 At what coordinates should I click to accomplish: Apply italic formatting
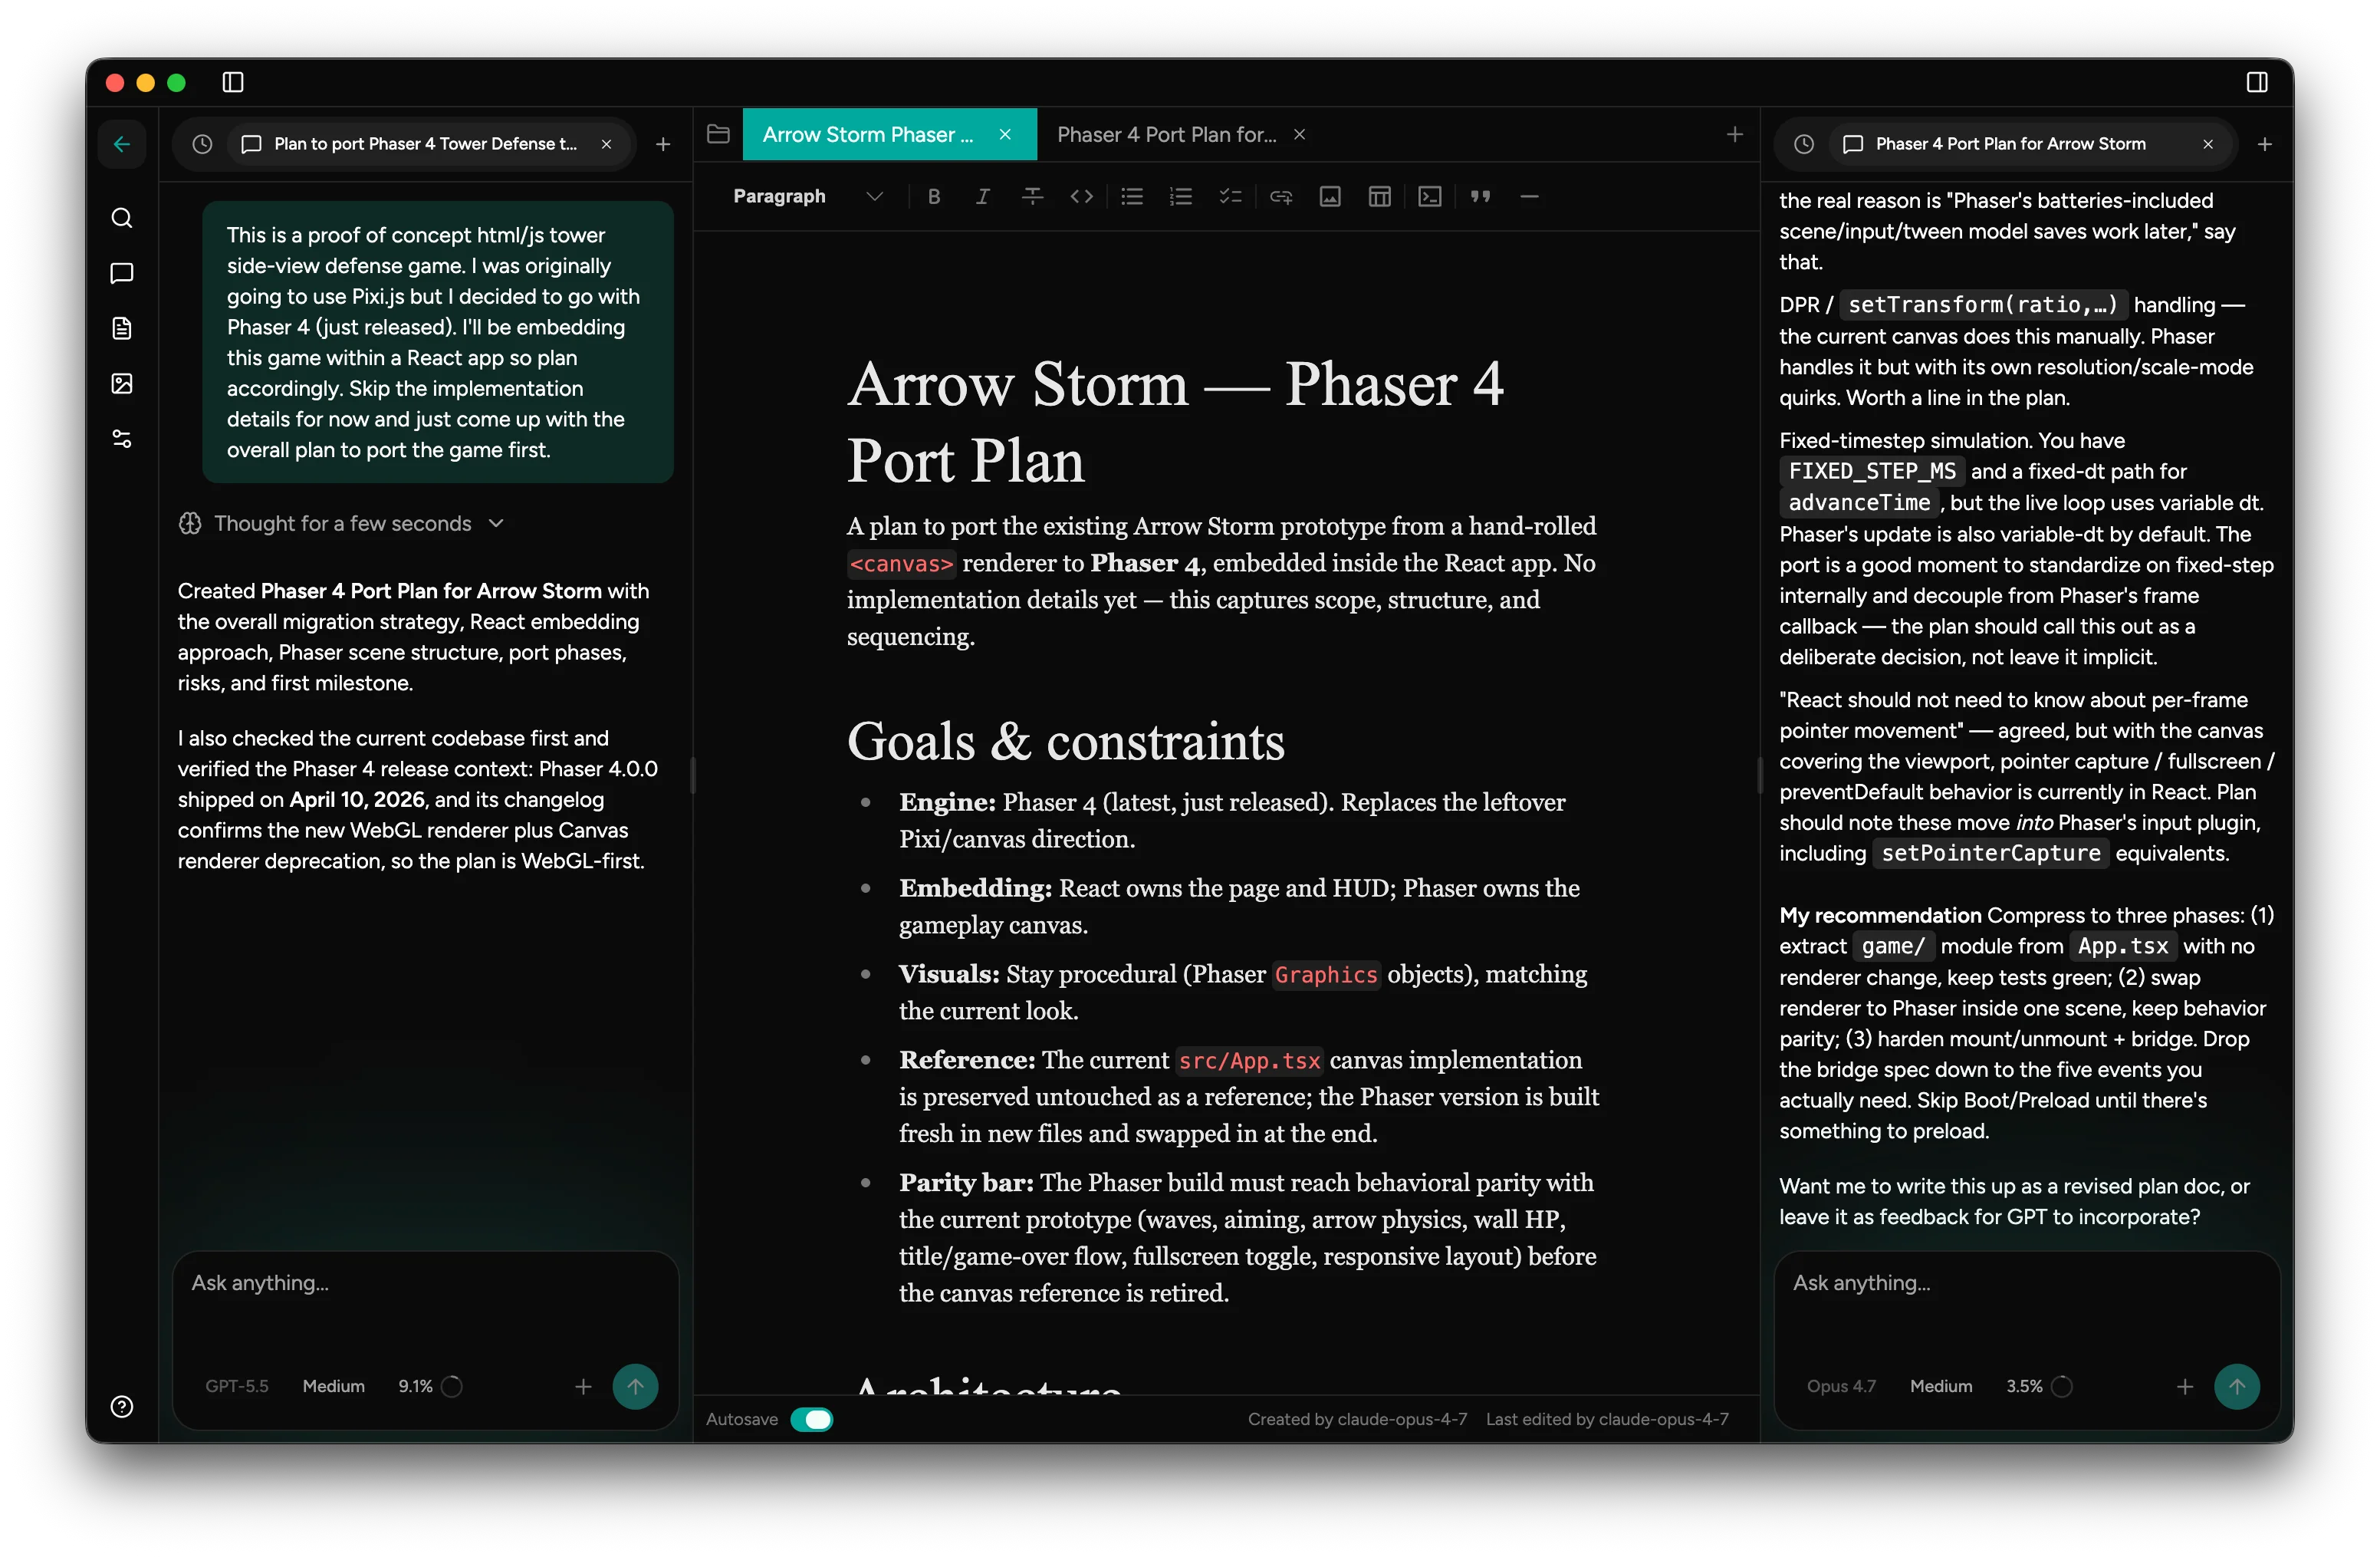coord(983,197)
